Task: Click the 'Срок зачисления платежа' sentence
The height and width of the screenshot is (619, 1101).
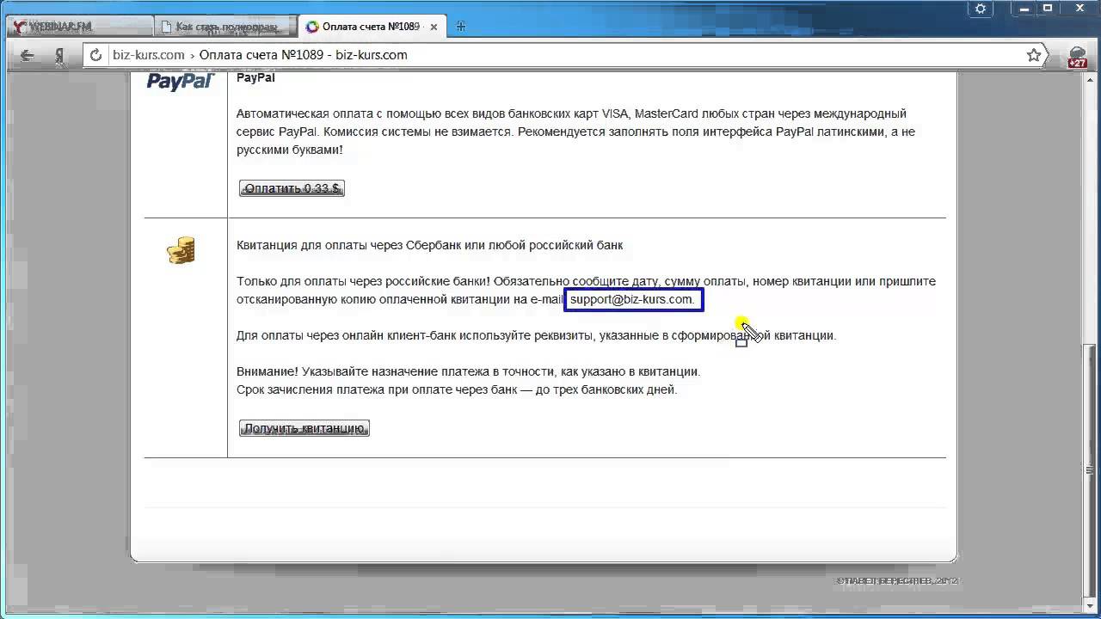Action: pos(457,389)
